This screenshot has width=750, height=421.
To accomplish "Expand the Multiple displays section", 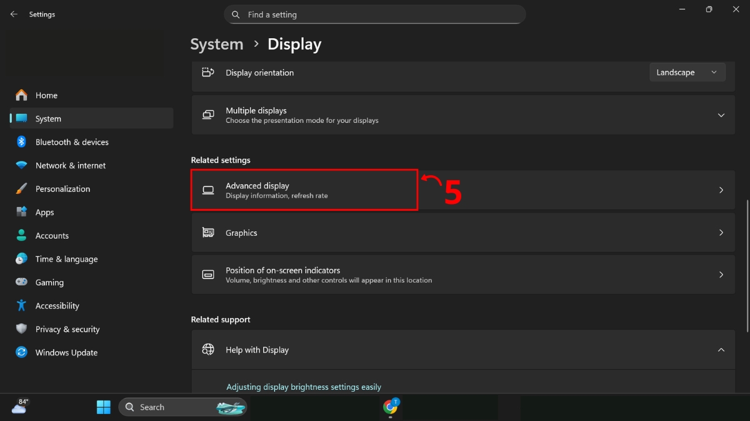I will pyautogui.click(x=721, y=115).
